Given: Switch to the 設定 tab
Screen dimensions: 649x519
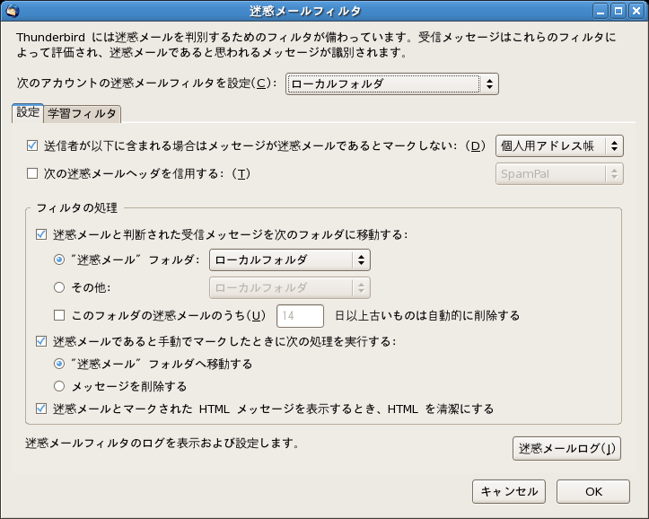Looking at the screenshot, I should pyautogui.click(x=28, y=112).
